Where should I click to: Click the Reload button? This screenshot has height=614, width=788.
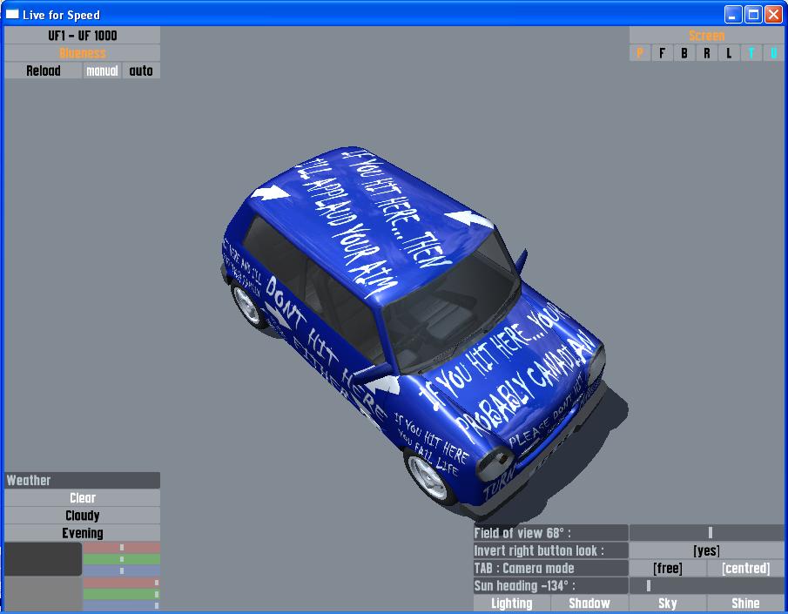point(43,71)
